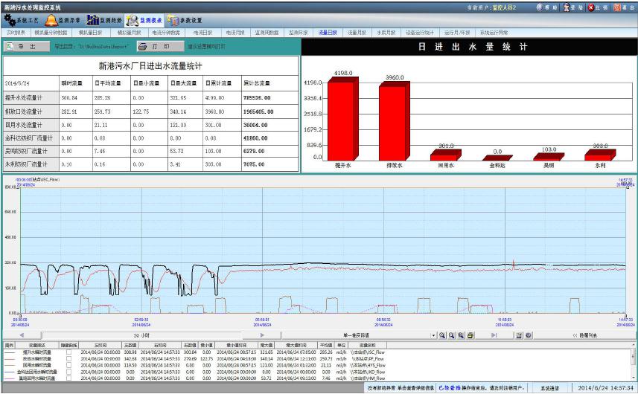638x394 pixels.
Task: Click the export path input field
Action: point(101,46)
